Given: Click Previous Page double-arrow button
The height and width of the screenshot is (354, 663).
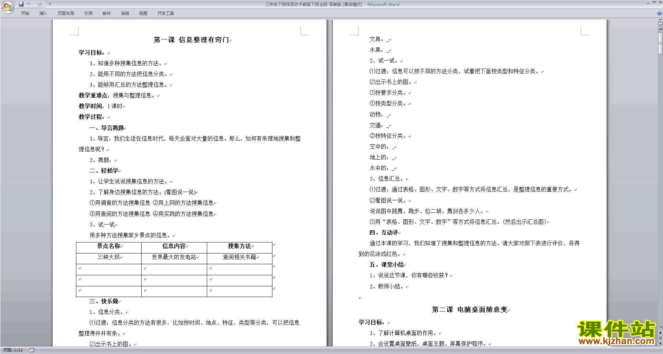Looking at the screenshot, I should pyautogui.click(x=661, y=333).
